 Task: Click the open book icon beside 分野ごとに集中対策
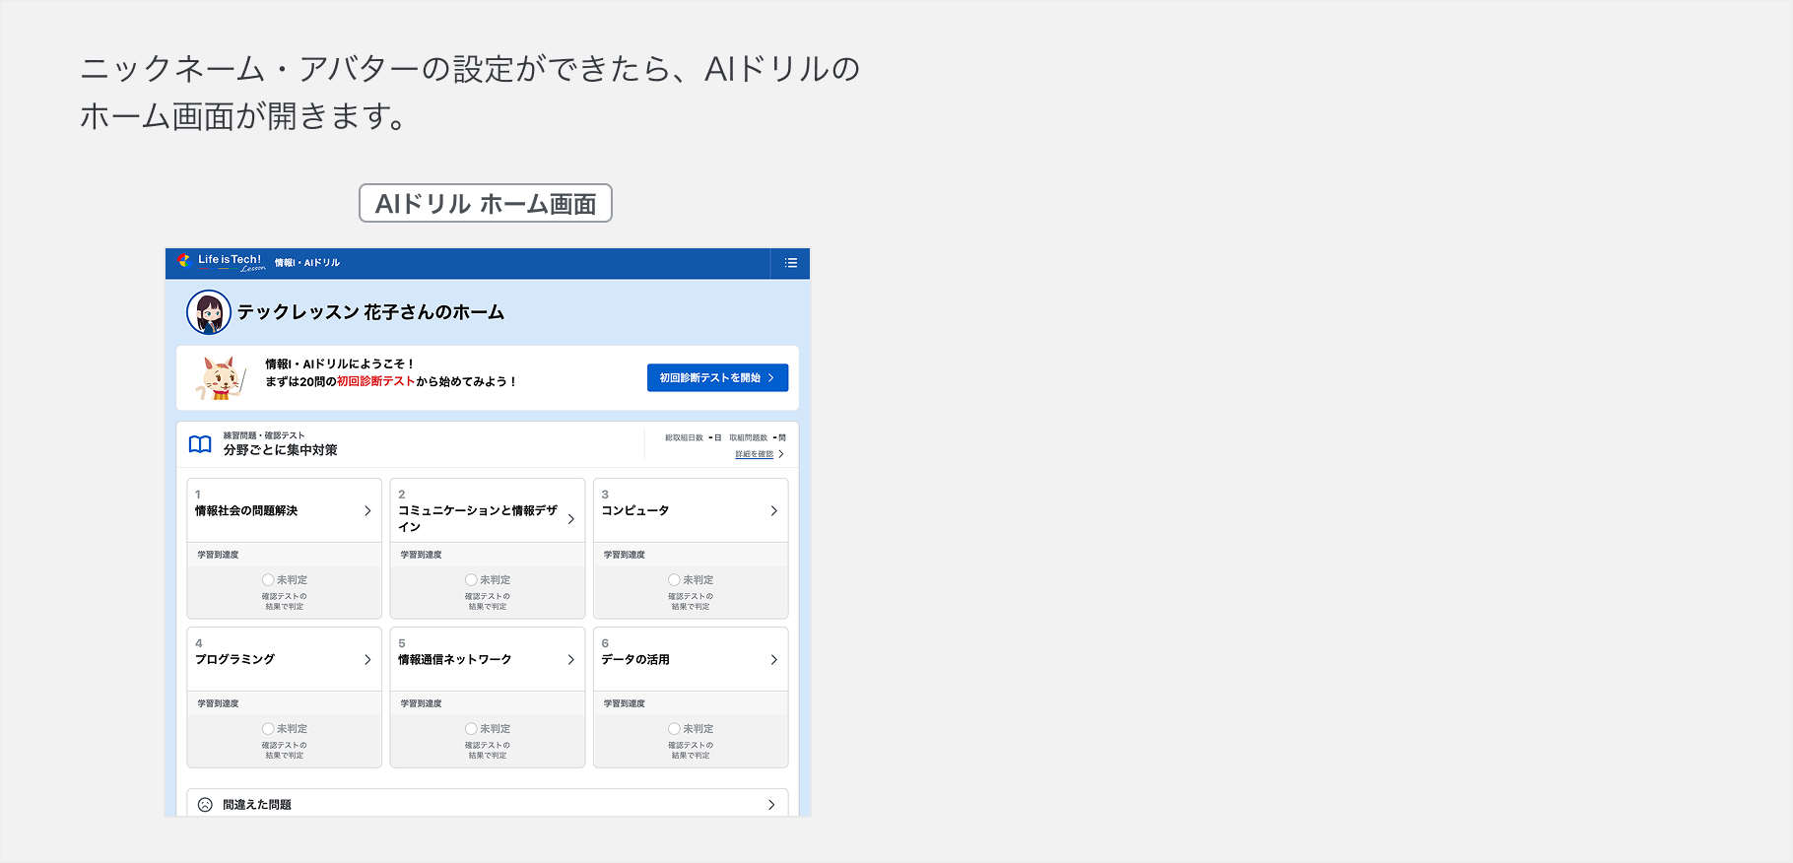point(200,444)
